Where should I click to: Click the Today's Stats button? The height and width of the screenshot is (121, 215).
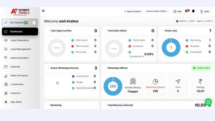coord(201,68)
